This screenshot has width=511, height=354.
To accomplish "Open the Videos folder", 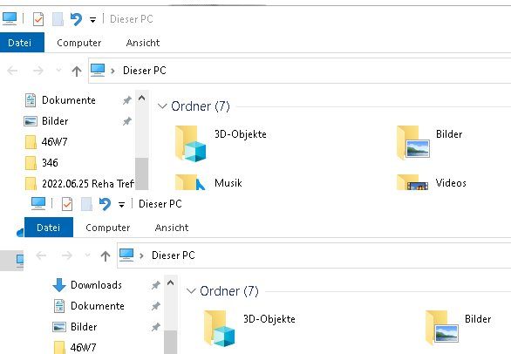I will point(432,182).
